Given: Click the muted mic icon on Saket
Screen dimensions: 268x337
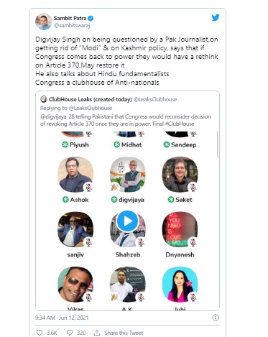Looking at the screenshot, I should point(193,187).
